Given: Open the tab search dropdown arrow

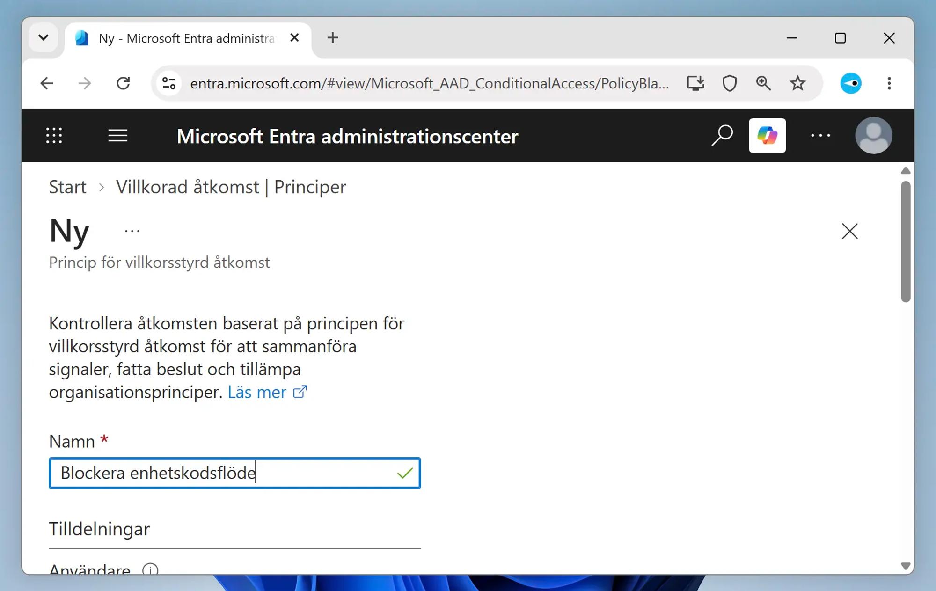Looking at the screenshot, I should [x=44, y=38].
